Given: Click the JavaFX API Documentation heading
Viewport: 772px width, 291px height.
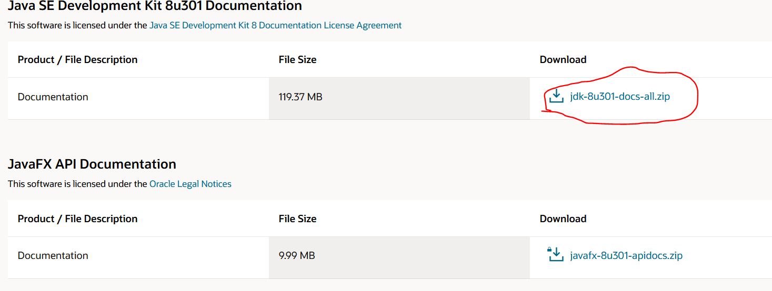Looking at the screenshot, I should (92, 164).
